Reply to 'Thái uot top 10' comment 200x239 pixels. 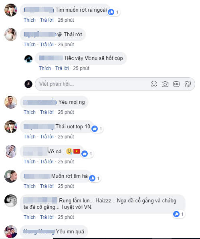pyautogui.click(x=47, y=136)
